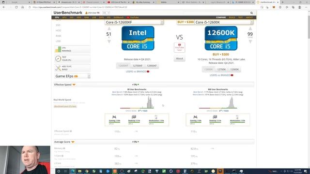Click the HDD item in left sidebar
Image resolution: width=310 pixels, height=174 pixels.
58,30
